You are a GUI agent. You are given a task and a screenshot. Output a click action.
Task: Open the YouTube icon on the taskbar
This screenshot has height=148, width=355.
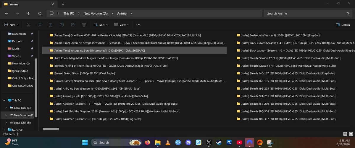coord(239,142)
